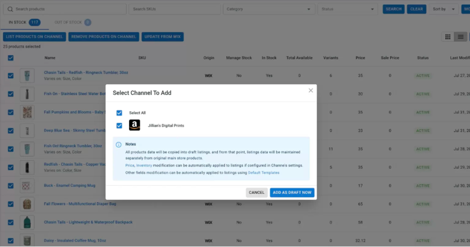This screenshot has width=470, height=247.
Task: Open the Inventory link in Notes
Action: click(x=144, y=165)
